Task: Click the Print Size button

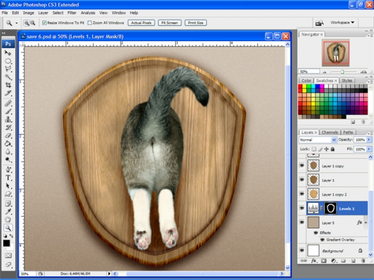Action: pyautogui.click(x=196, y=23)
